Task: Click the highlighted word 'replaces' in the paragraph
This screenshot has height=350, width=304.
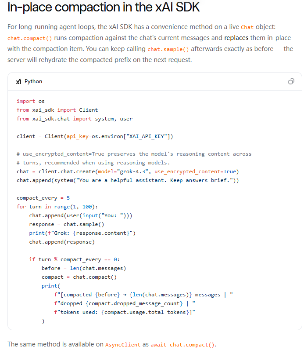Action: 236,38
